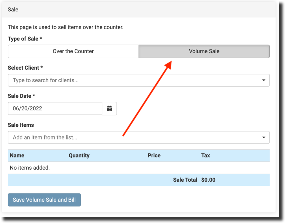Expand the Sale Items dropdown arrow
The height and width of the screenshot is (223, 285).
tap(264, 137)
